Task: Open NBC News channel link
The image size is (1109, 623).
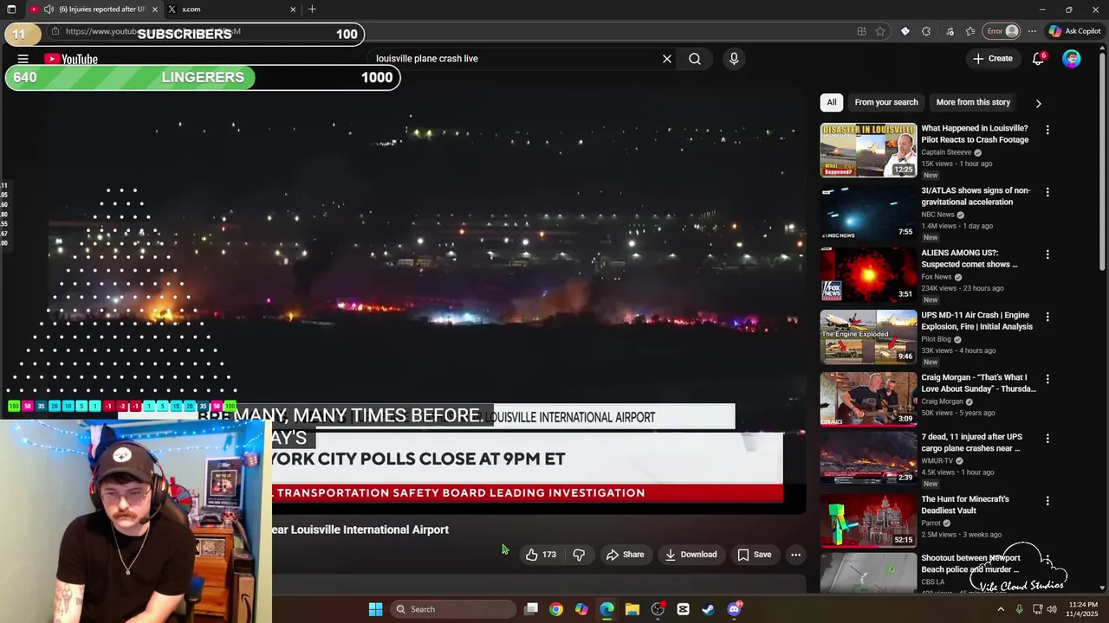Action: pyautogui.click(x=937, y=215)
